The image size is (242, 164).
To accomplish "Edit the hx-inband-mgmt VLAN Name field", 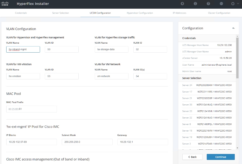I will click(23, 49).
